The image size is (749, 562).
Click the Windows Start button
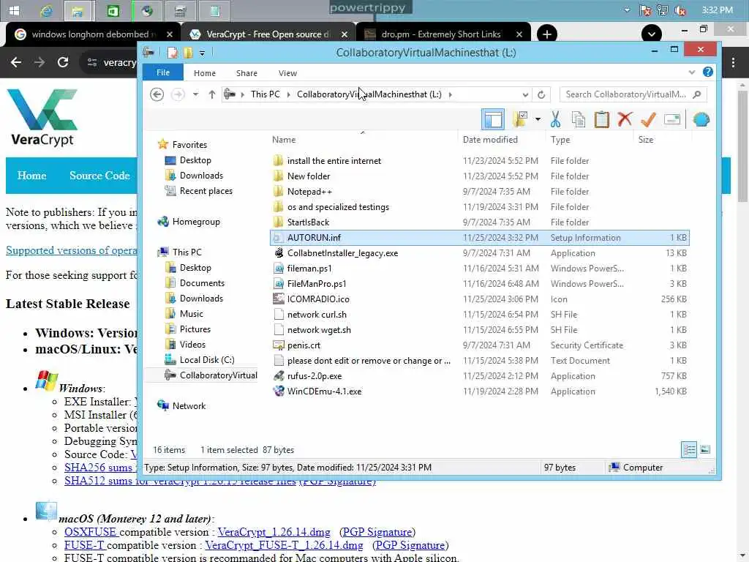click(14, 10)
